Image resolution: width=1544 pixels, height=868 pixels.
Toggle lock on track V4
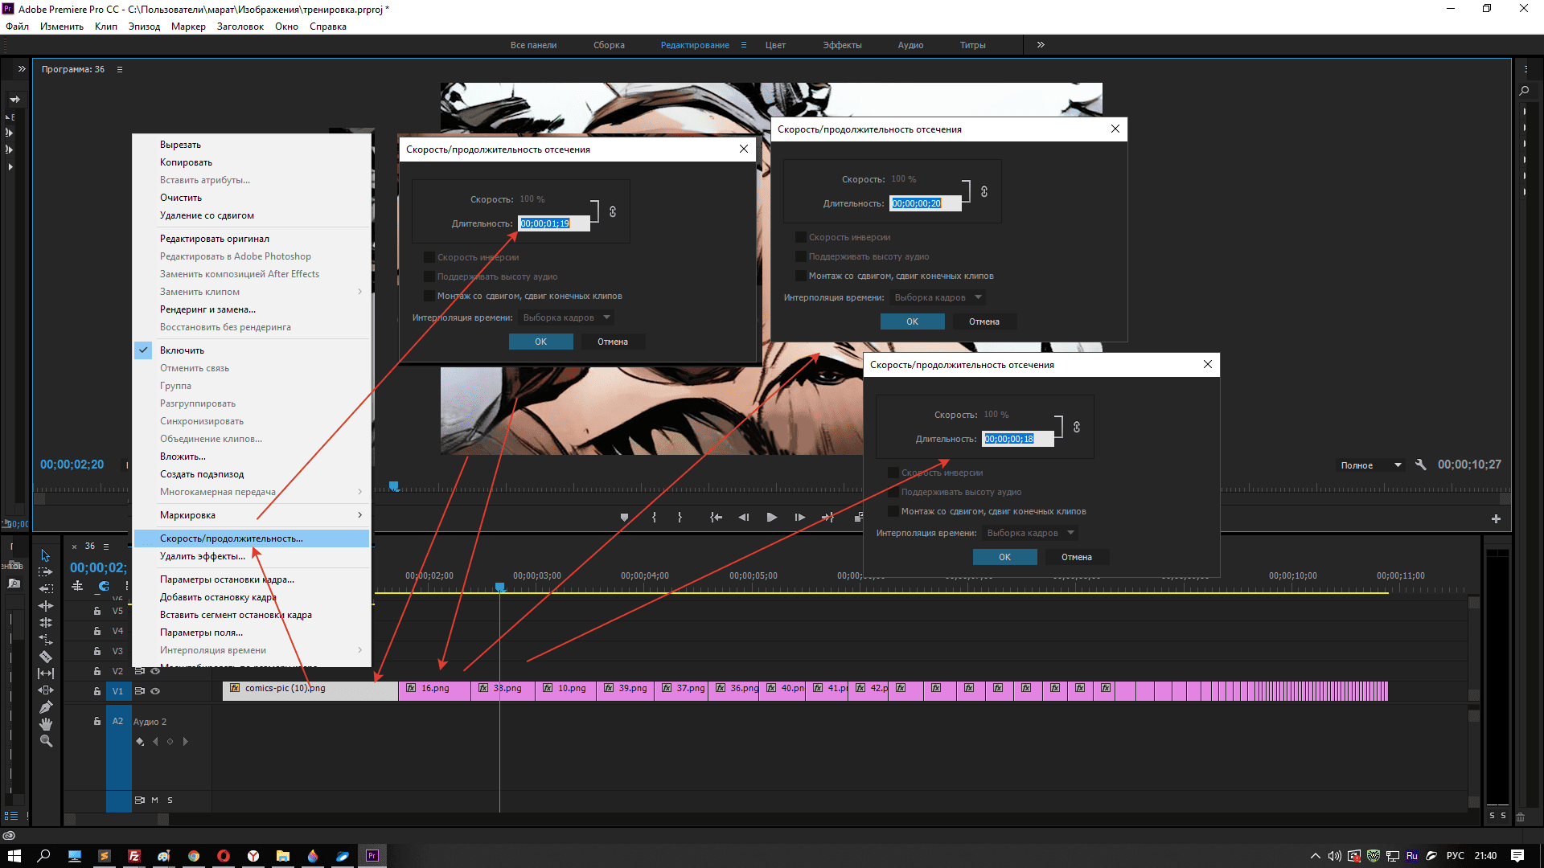(x=97, y=631)
